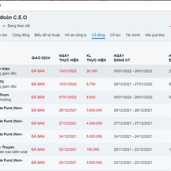
Task: Click 'ĐÃ BÁN' in the 28/12/2021 row
Action: [38, 110]
